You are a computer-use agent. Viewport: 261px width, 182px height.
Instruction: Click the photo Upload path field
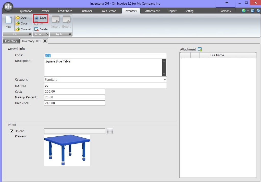[75, 131]
